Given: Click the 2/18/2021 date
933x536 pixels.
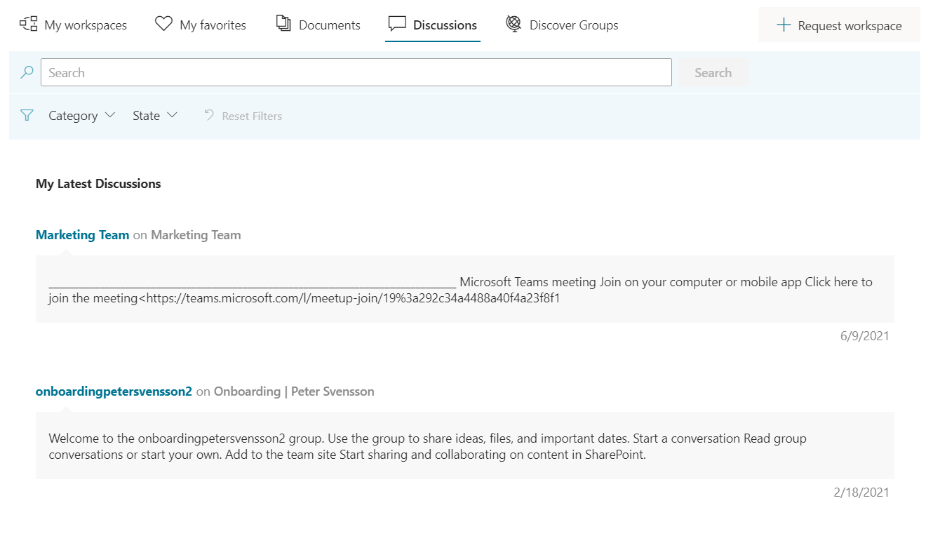Looking at the screenshot, I should pyautogui.click(x=861, y=493).
